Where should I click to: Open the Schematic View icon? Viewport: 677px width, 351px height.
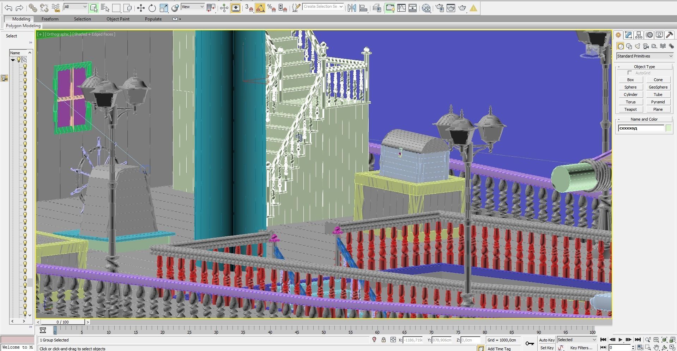[413, 8]
